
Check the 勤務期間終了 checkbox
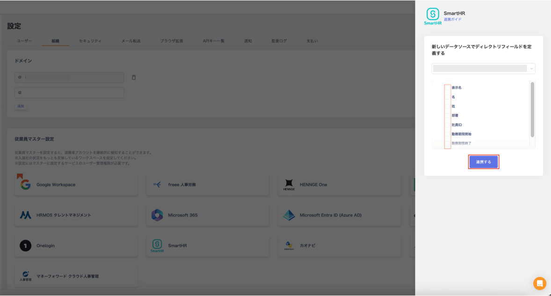[x=448, y=143]
